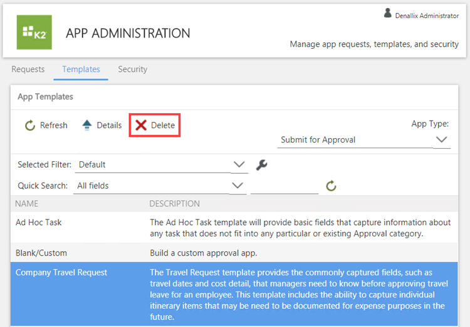Screen dimensions: 470x327
Task: Sort by the NAME column header
Action: (27, 204)
